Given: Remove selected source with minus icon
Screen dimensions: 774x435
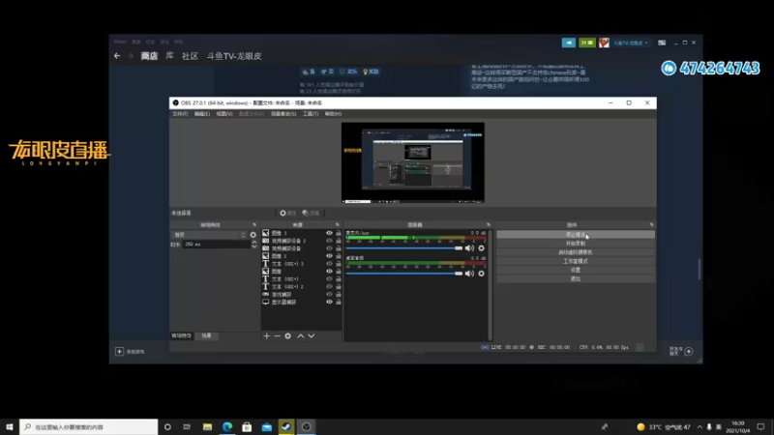Looking at the screenshot, I should point(277,335).
